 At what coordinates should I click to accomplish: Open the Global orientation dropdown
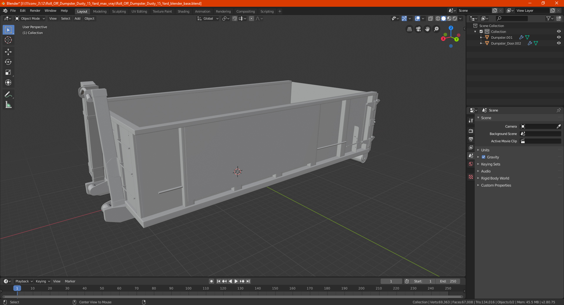pos(208,18)
